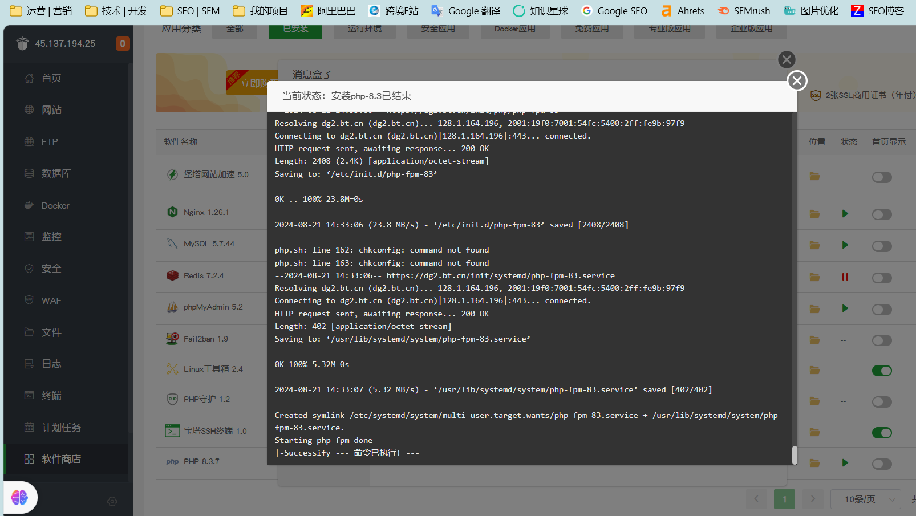This screenshot has width=916, height=516.
Task: Click the Nginx running status play icon
Action: point(845,214)
